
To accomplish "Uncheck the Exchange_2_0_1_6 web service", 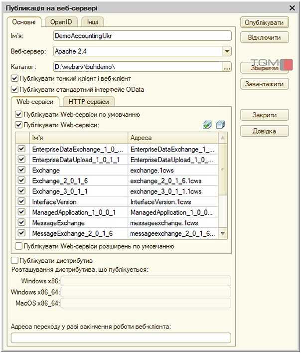I will pos(21,180).
